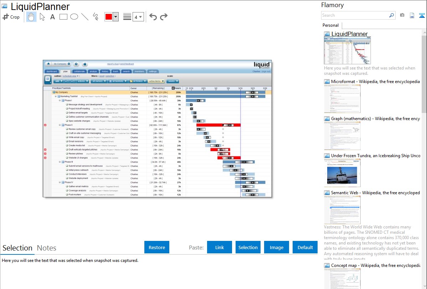Choose the arrow pointer selection tool

click(42, 17)
